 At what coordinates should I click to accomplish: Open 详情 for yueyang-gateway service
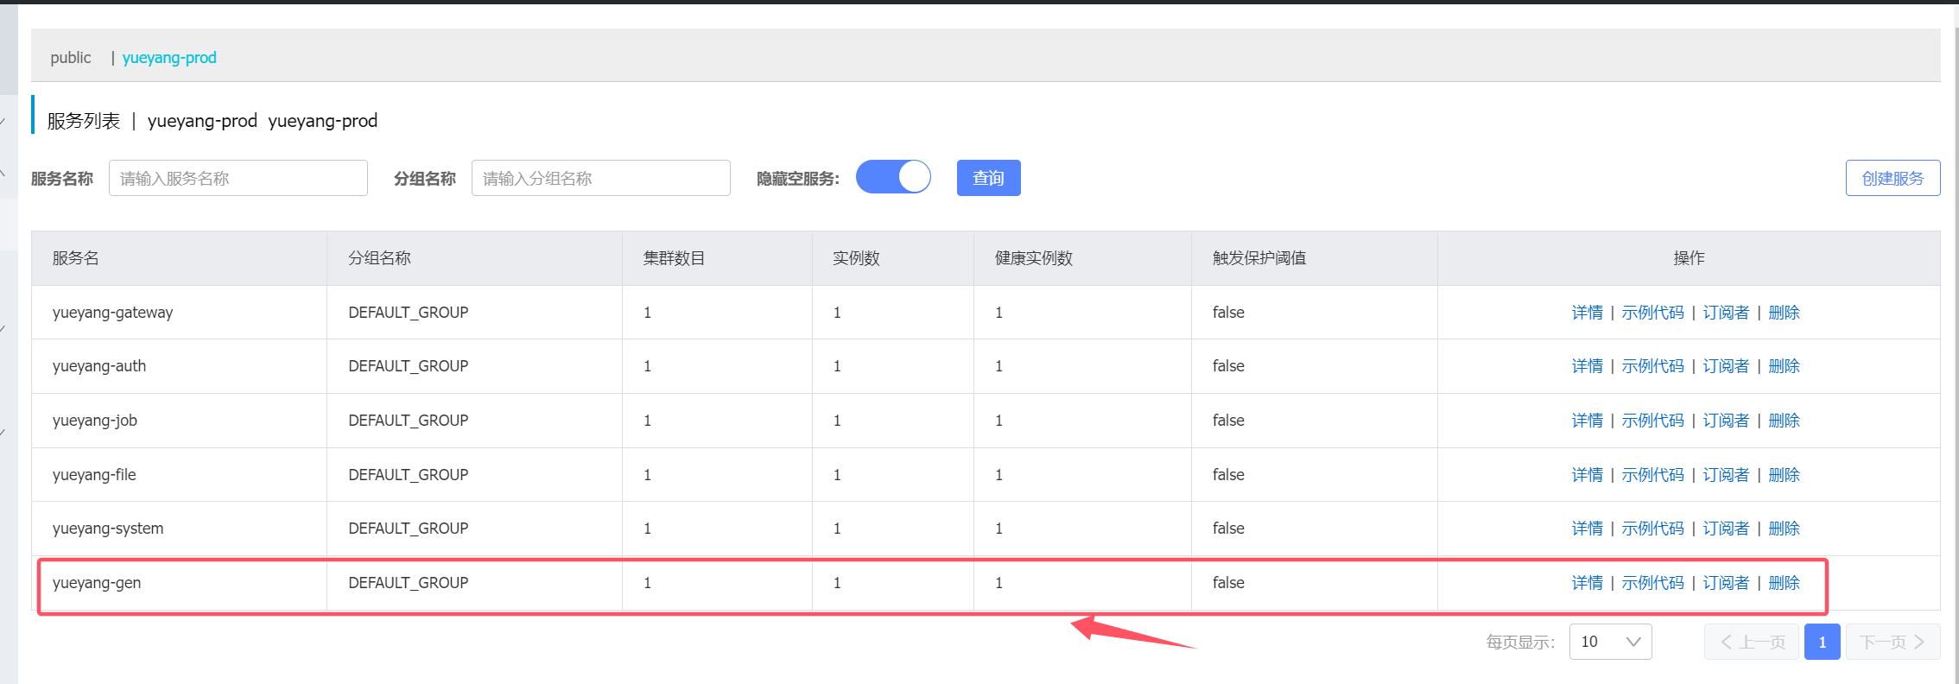[x=1587, y=313]
